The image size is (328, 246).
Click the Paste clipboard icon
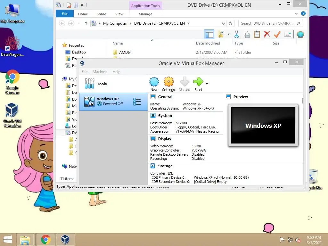click(257, 34)
